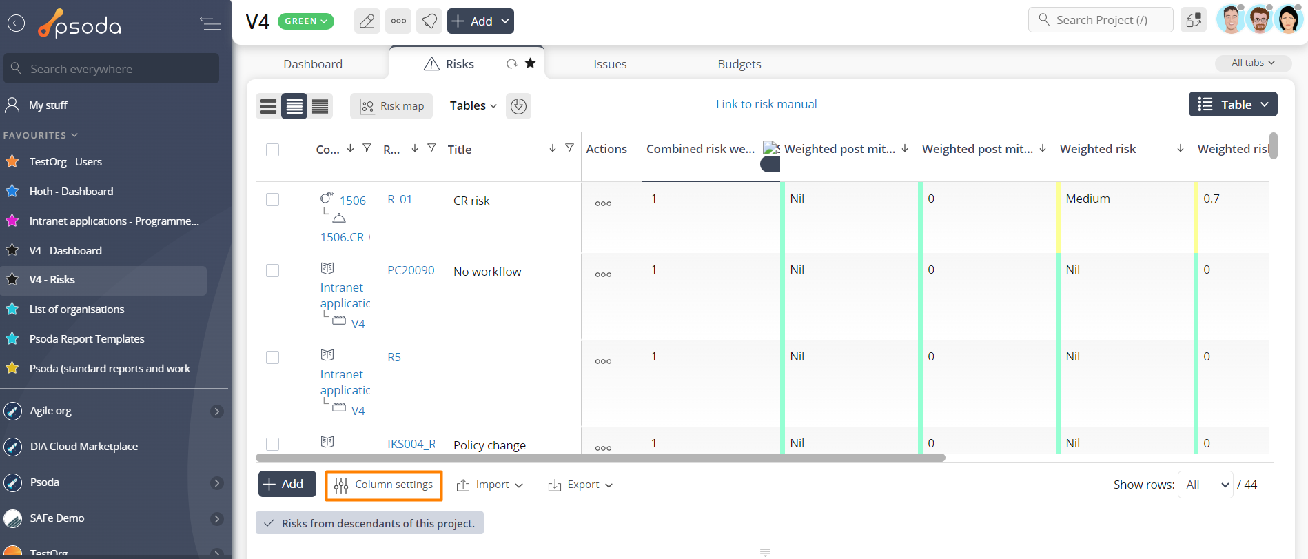Sort the Weighted risk column arrow
The height and width of the screenshot is (559, 1308).
pos(1181,148)
